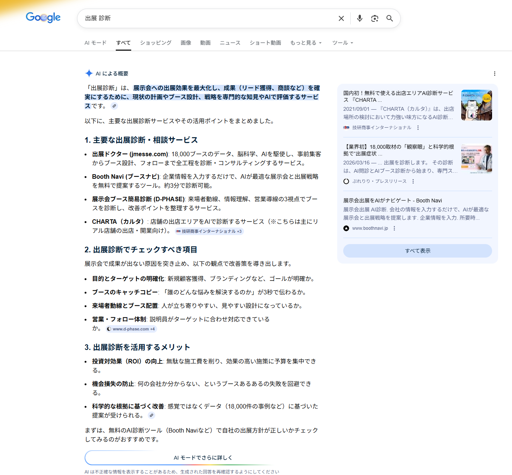
Task: Click the doctor press release thumbnail
Action: (x=477, y=159)
